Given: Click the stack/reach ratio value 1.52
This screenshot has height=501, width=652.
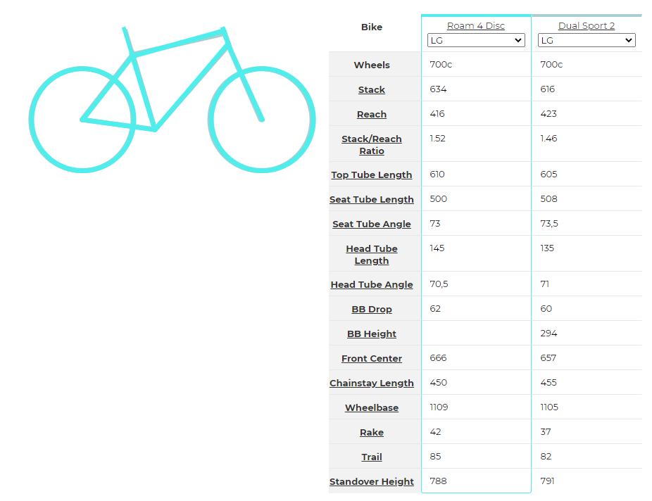Looking at the screenshot, I should coord(437,139).
